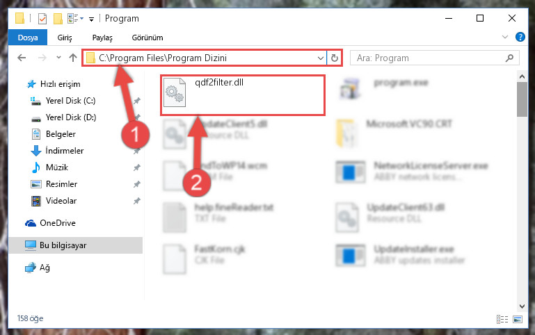The height and width of the screenshot is (335, 535).
Task: Toggle the pin next to Müzik
Action: click(137, 167)
